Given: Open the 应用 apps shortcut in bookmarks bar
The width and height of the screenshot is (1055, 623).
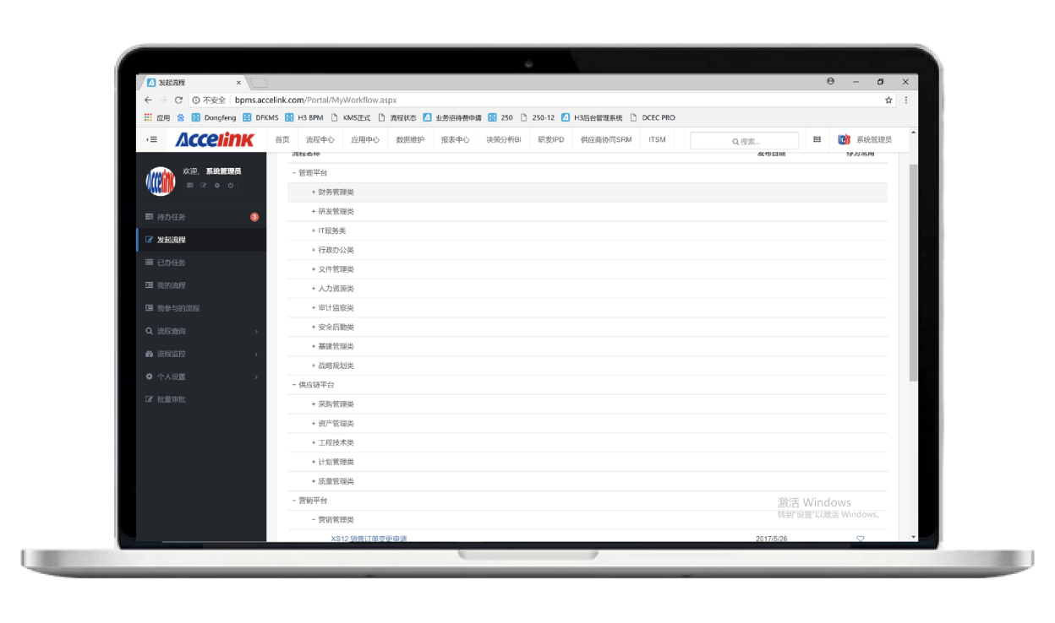Looking at the screenshot, I should [x=157, y=118].
